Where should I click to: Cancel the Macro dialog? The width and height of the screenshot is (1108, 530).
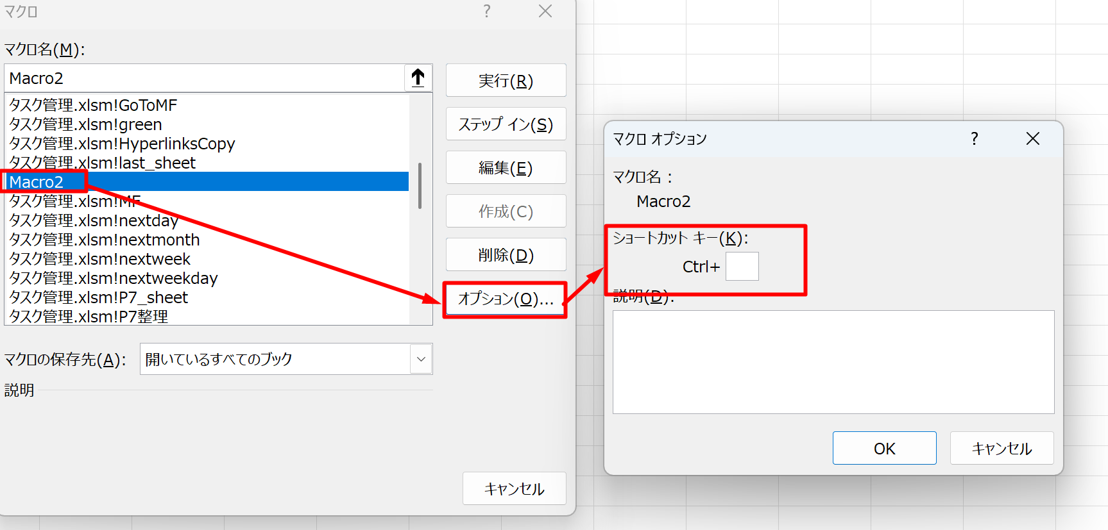coord(514,488)
